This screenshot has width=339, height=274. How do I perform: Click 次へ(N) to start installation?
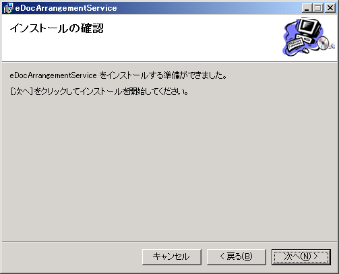pyautogui.click(x=301, y=256)
